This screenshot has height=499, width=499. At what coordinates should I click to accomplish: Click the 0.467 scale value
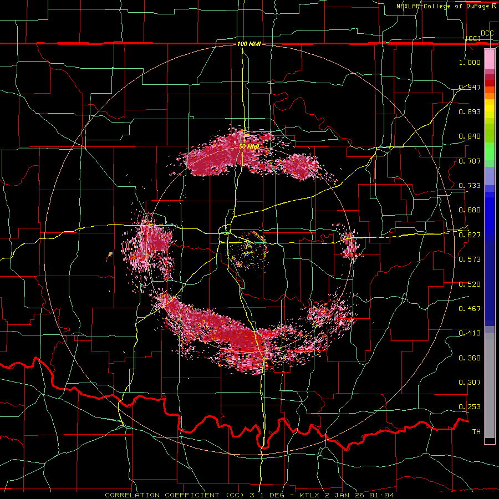pyautogui.click(x=470, y=309)
